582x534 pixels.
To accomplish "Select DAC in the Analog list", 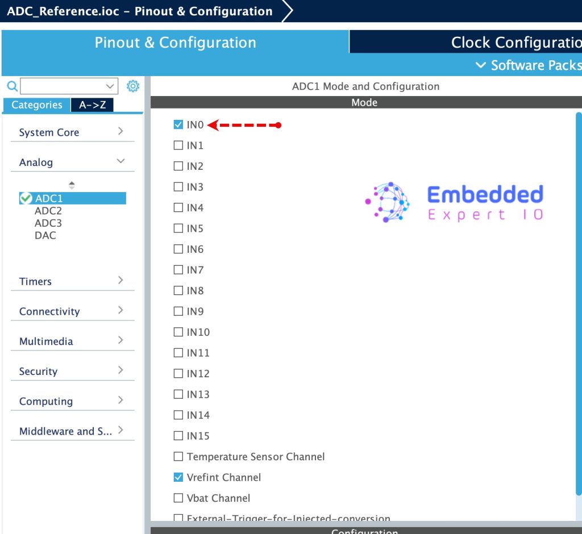I will coord(45,235).
